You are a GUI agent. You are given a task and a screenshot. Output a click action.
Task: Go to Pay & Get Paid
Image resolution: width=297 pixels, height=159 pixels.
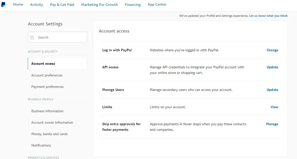coord(62,5)
